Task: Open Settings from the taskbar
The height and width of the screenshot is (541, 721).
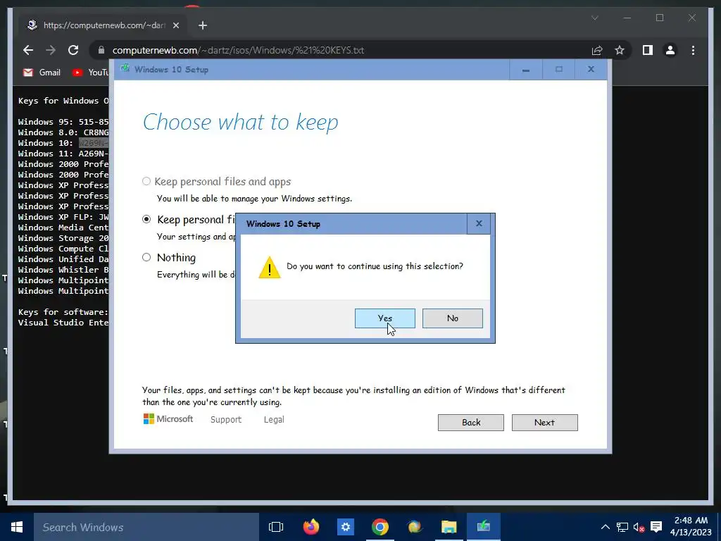Action: pyautogui.click(x=345, y=527)
